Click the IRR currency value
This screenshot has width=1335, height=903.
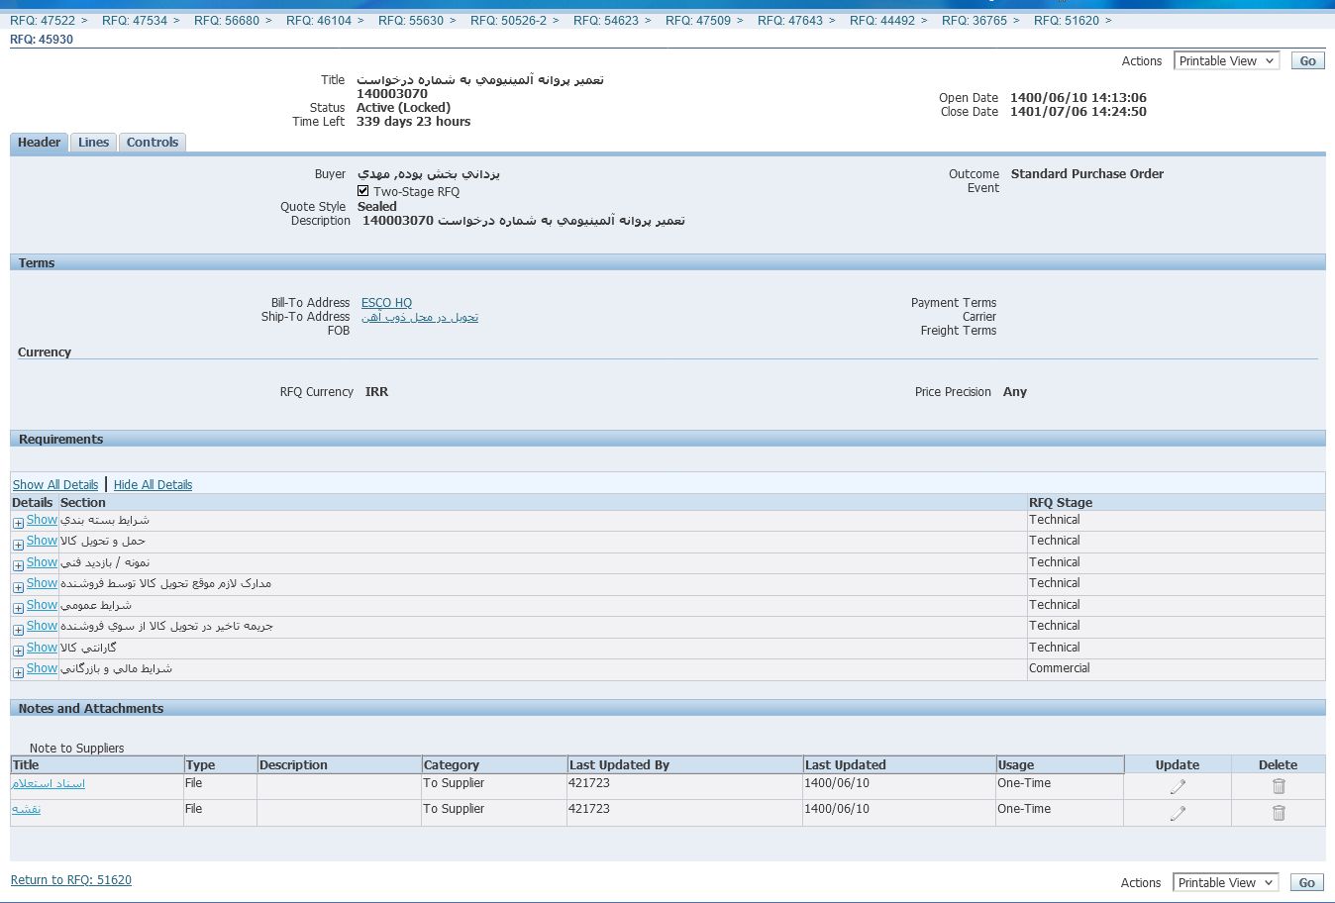pyautogui.click(x=376, y=392)
